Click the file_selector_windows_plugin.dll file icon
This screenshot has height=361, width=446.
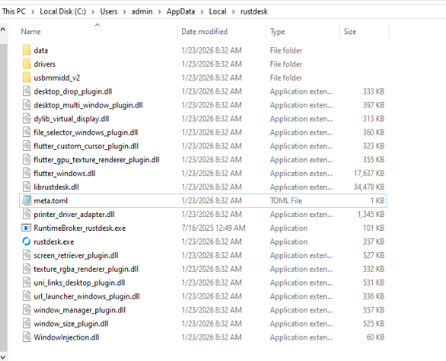27,133
